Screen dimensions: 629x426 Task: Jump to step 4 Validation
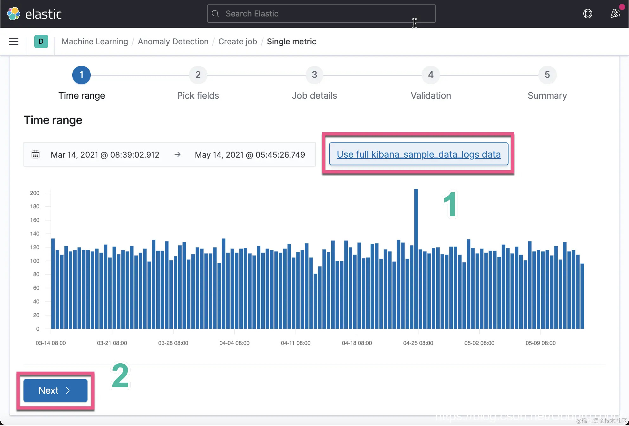(x=431, y=75)
